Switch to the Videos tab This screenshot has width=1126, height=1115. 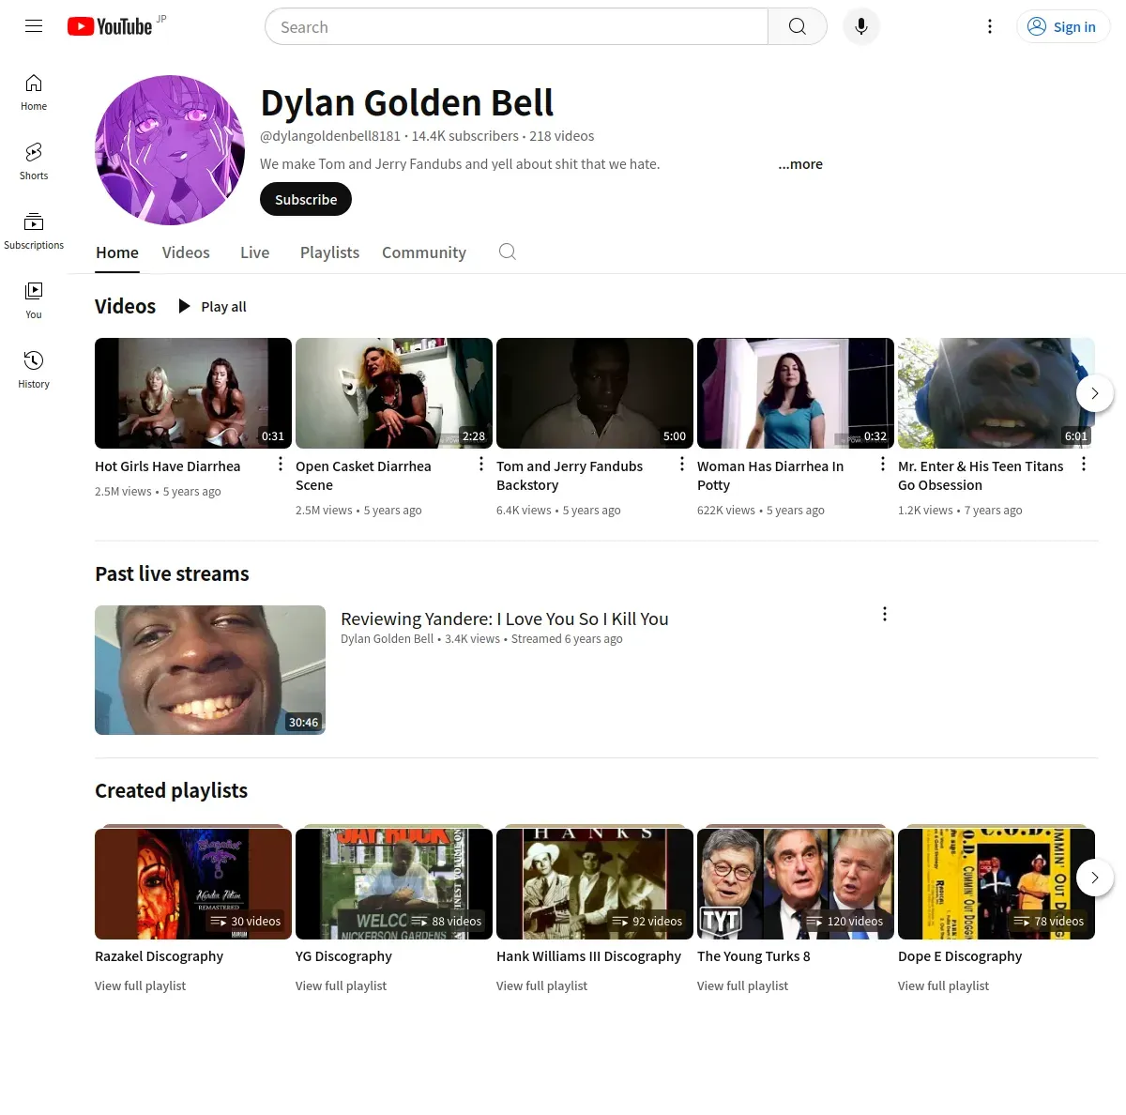point(186,252)
